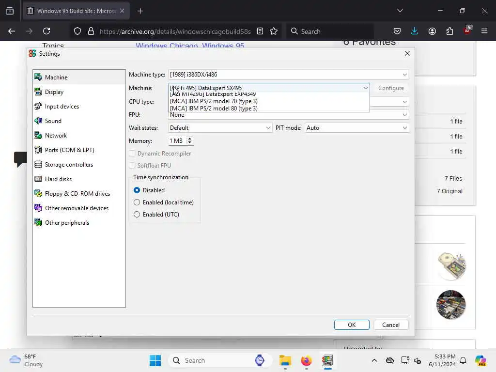List all Firefox tabs chevron
This screenshot has width=496, height=372.
tap(400, 11)
